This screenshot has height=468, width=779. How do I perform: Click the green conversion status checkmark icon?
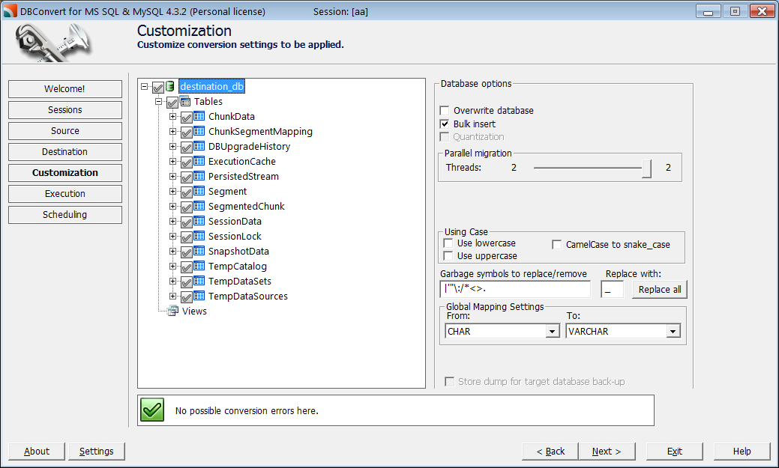[x=151, y=410]
